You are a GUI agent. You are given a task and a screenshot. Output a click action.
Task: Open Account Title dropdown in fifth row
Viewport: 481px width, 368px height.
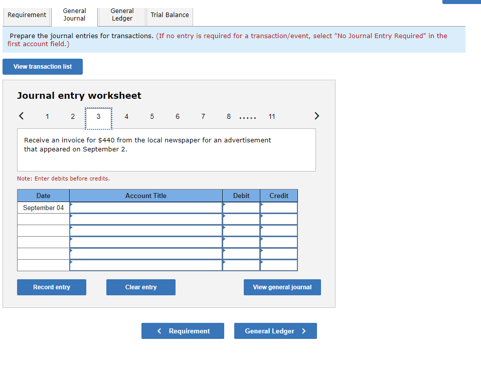click(146, 254)
